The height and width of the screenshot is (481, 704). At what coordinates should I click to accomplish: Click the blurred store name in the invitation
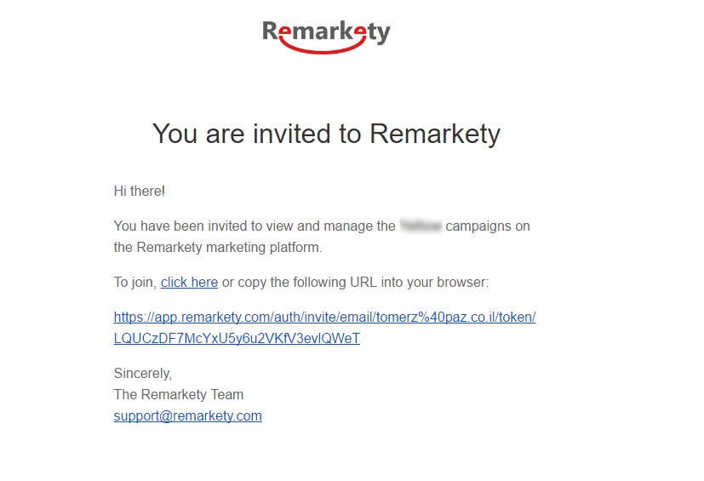click(x=421, y=226)
